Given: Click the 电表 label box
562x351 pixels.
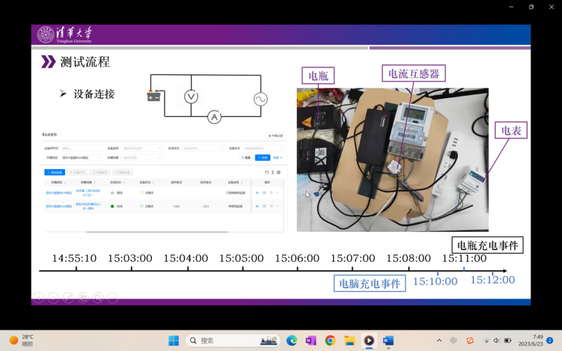Looking at the screenshot, I should point(511,131).
